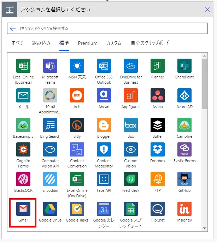The width and height of the screenshot is (217, 242).
Task: Switch to the カスタム tab
Action: (114, 43)
